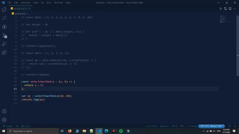This screenshot has height=134, width=239.
Task: Click the VS Code logo in the title bar
Action: click(3, 3)
